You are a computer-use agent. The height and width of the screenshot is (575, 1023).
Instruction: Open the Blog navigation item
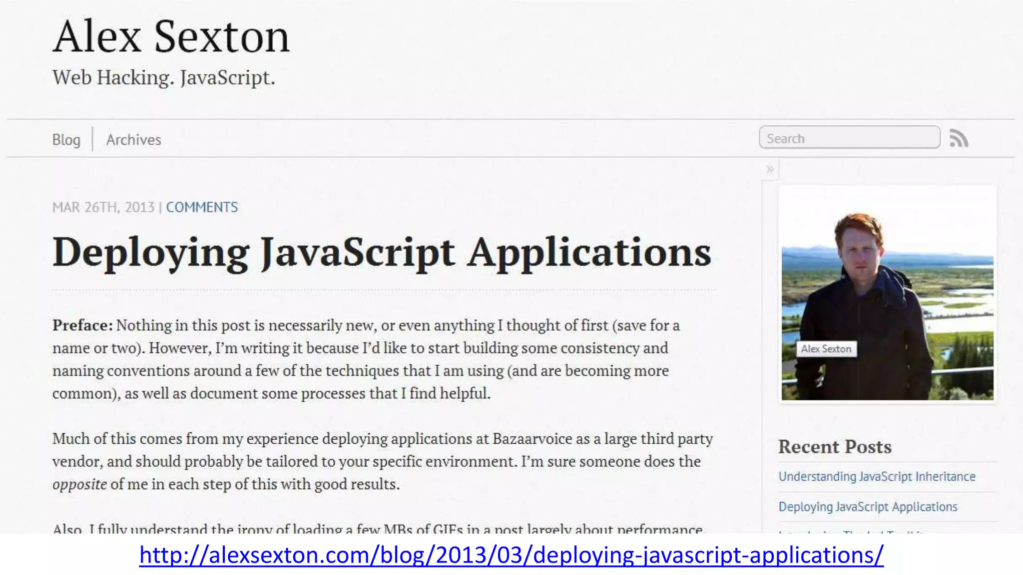click(x=66, y=140)
